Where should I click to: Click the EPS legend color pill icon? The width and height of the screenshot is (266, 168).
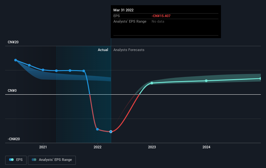(x=11, y=160)
